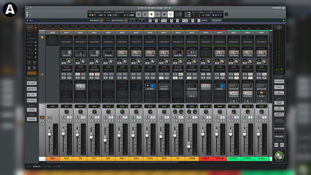Image resolution: width=311 pixels, height=175 pixels.
Task: Open READ automation dropdown on MAIN channel
Action: [52, 106]
